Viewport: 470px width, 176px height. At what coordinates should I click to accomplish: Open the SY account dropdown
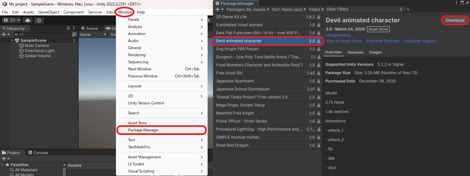point(12,20)
